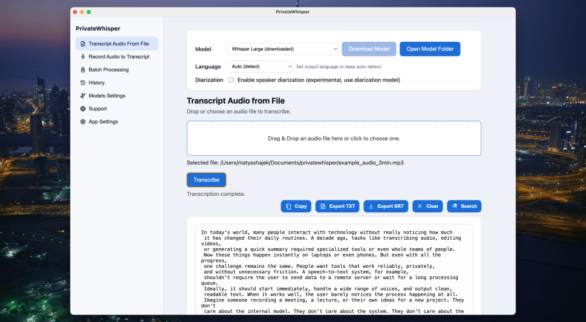
Task: Clear the transcript with Clear button
Action: tap(427, 206)
